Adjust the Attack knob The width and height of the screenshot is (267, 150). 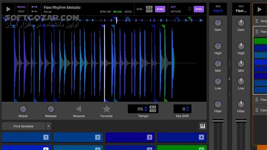pyautogui.click(x=23, y=109)
